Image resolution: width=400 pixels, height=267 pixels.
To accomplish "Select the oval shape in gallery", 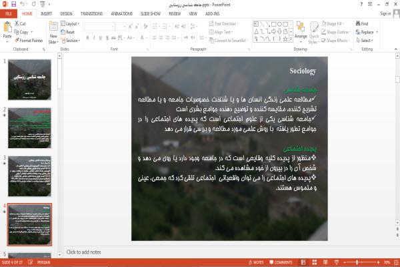I will 279,24.
